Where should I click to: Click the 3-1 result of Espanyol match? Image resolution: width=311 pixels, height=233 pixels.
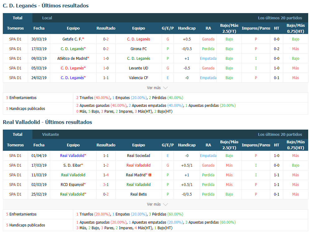point(106,185)
